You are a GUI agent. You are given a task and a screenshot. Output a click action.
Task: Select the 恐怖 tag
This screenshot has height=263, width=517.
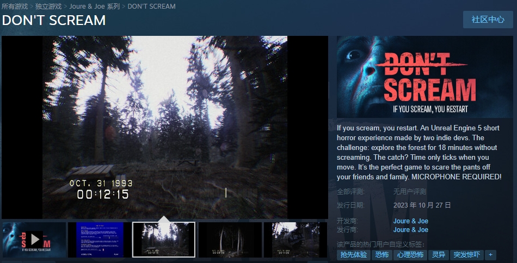click(x=381, y=255)
